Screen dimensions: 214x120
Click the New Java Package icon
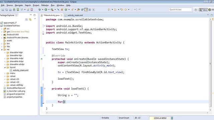tap(62, 10)
